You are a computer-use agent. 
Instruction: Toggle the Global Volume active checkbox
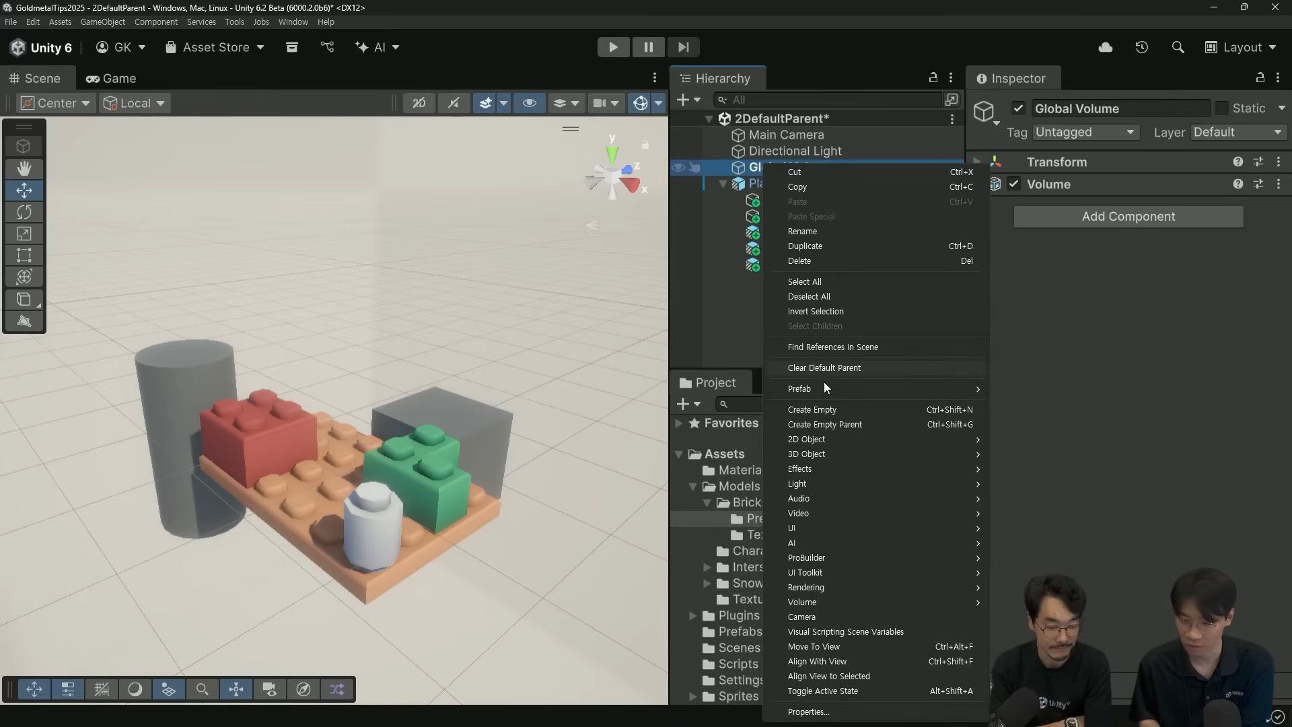[x=1018, y=108]
